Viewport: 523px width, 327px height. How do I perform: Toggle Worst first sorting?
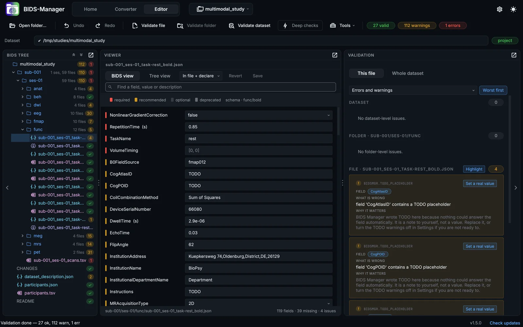point(493,90)
